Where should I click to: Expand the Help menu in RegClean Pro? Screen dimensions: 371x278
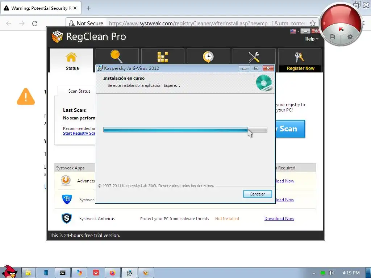[311, 39]
